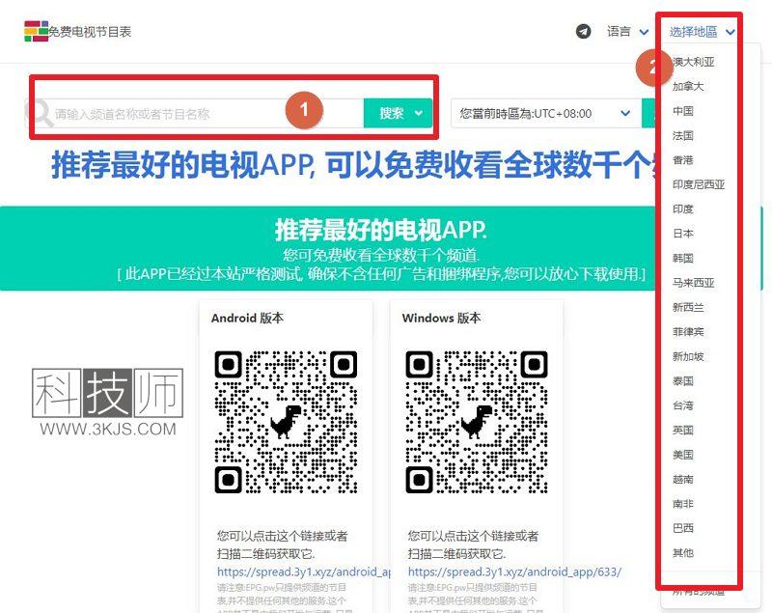Open the UTC+08:00 timezone selector
Viewport: 772px width, 613px height.
(x=545, y=113)
